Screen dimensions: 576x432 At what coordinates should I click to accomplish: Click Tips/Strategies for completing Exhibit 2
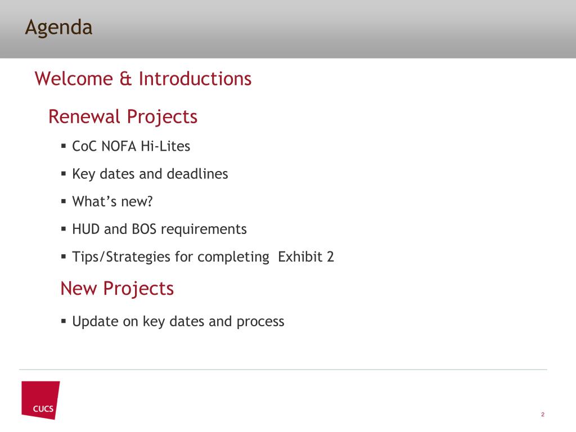coord(202,256)
